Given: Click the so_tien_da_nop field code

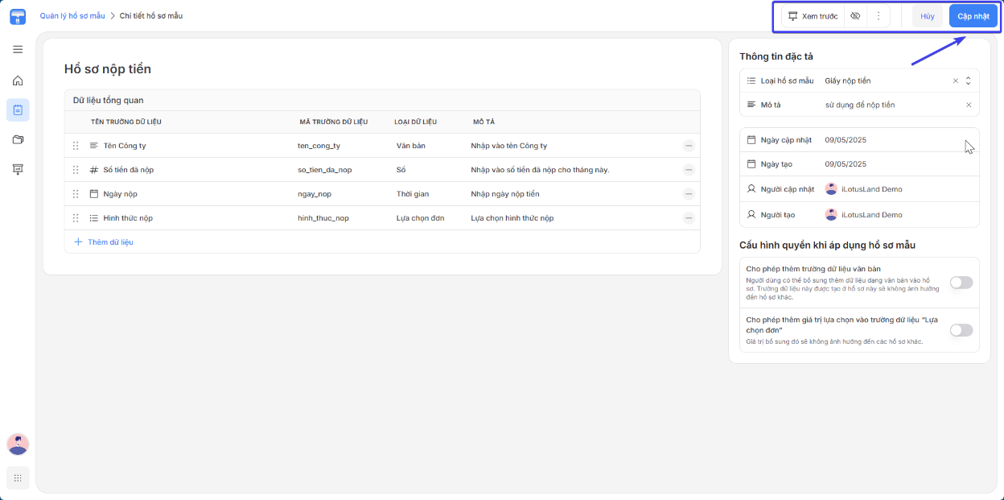Looking at the screenshot, I should (325, 170).
